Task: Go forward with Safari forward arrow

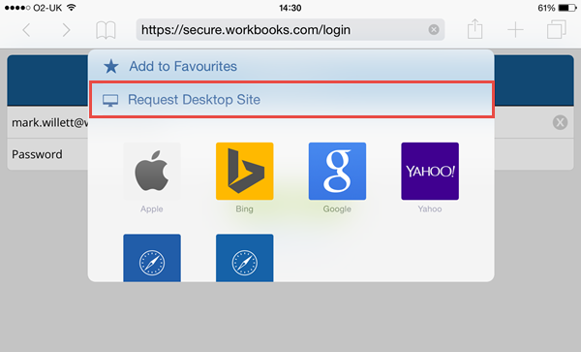Action: (66, 30)
